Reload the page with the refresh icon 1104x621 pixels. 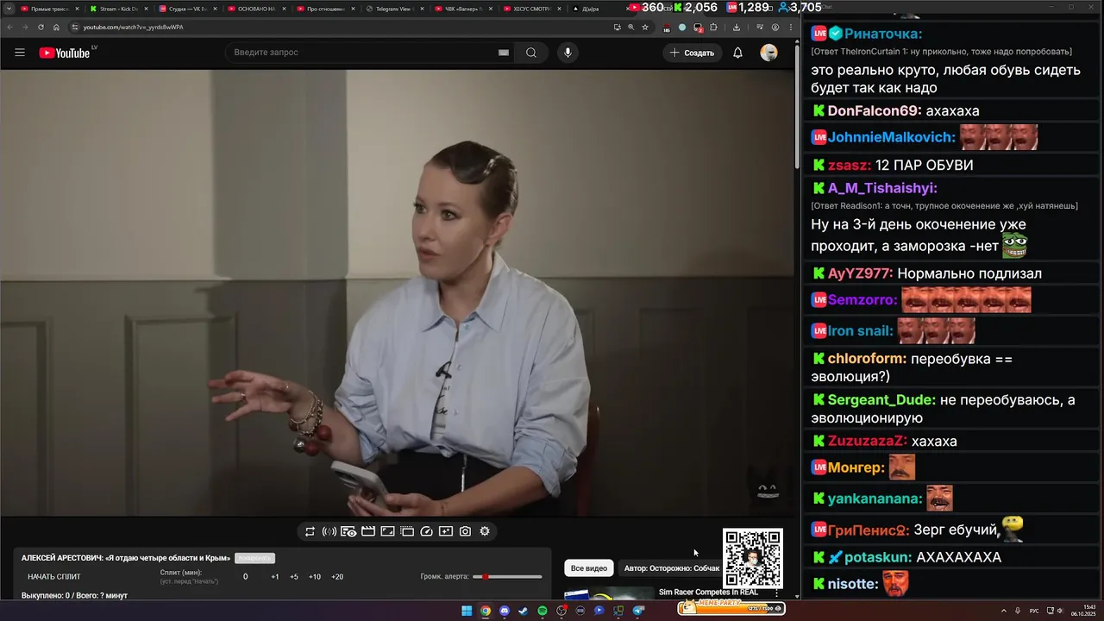[41, 27]
